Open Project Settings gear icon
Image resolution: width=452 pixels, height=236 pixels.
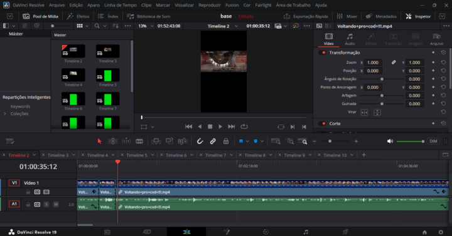(441, 232)
